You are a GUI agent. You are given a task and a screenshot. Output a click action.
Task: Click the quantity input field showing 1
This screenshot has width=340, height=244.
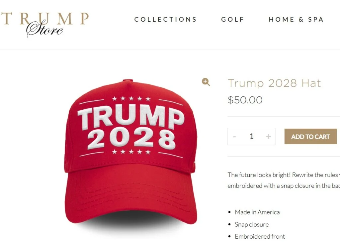[252, 136]
